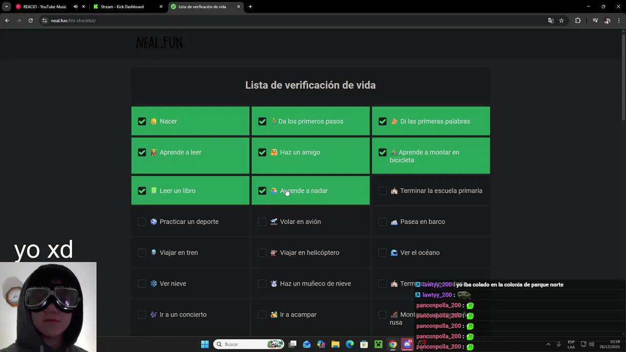
Task: Uncheck the Leer un libro checkbox
Action: [x=142, y=191]
